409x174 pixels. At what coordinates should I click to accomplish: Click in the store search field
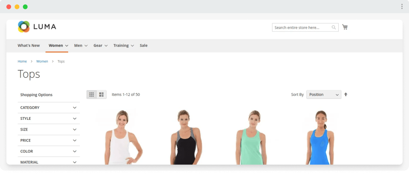coord(302,28)
